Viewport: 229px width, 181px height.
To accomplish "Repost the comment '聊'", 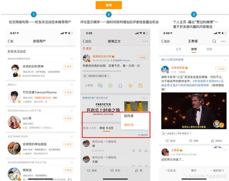I will (133, 151).
